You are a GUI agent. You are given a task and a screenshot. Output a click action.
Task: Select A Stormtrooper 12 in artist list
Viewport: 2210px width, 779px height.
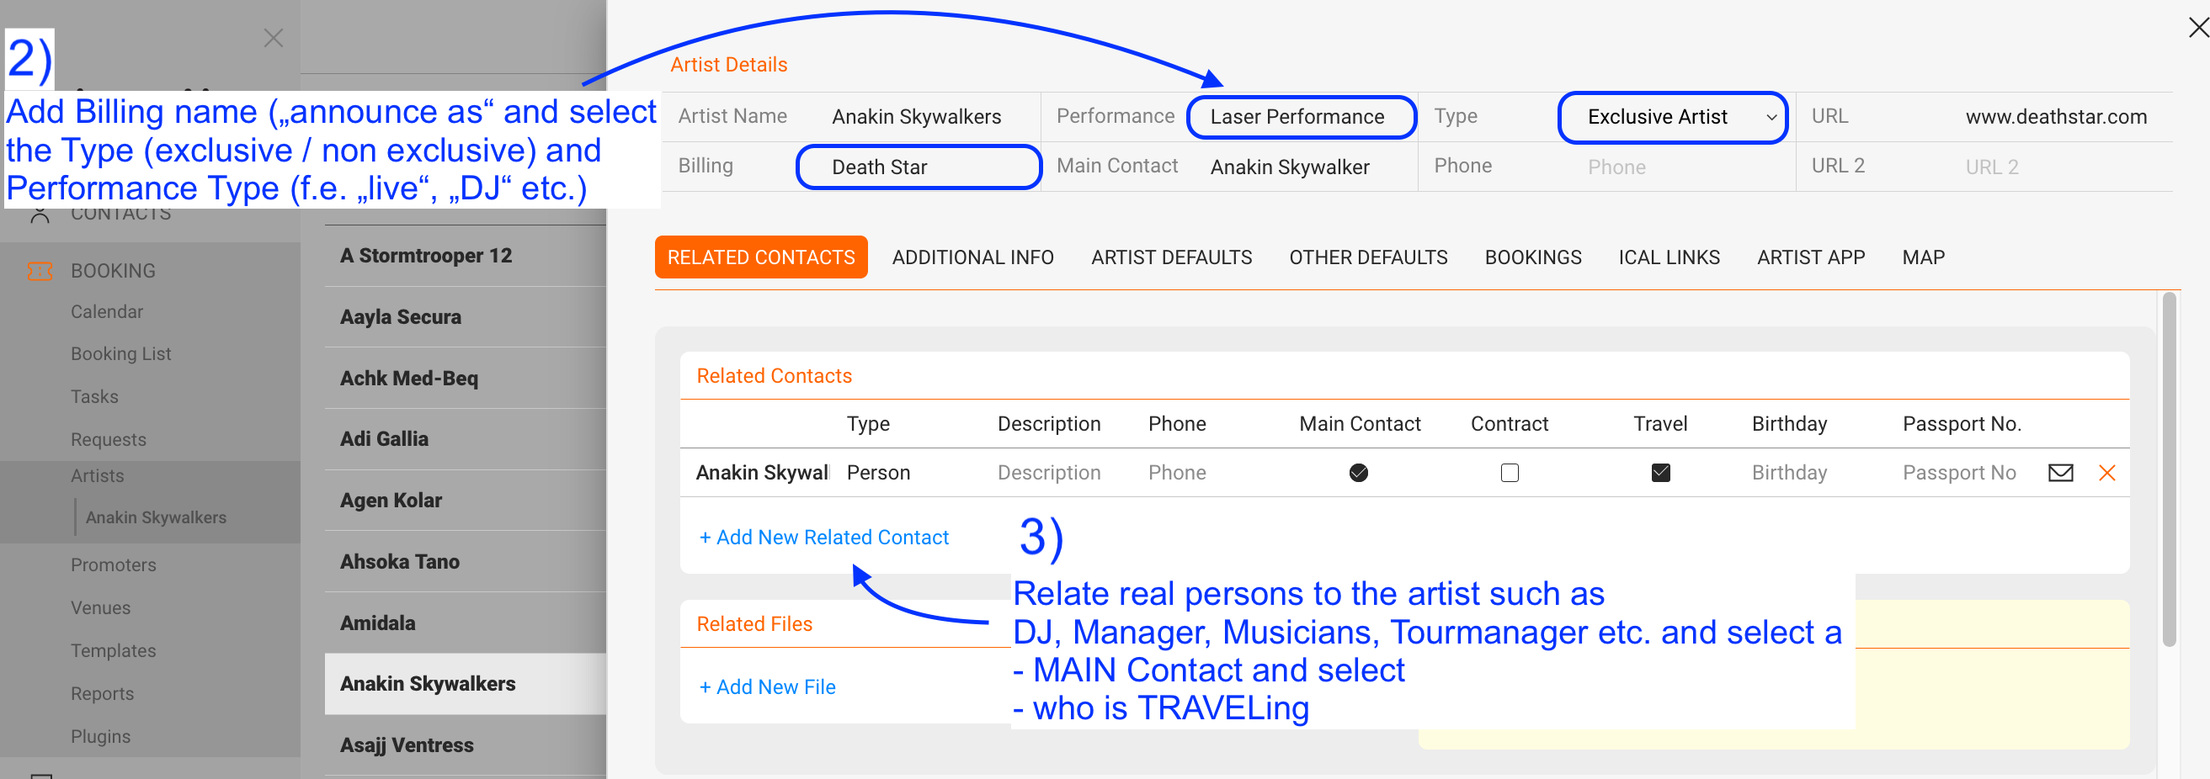click(465, 256)
